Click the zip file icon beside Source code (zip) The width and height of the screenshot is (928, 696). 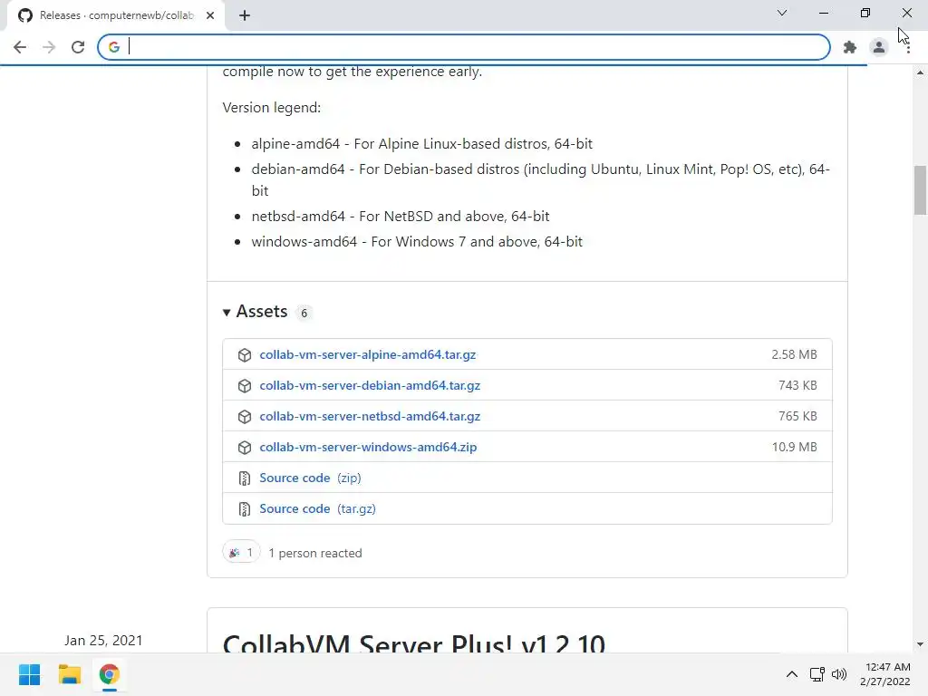[x=245, y=478]
